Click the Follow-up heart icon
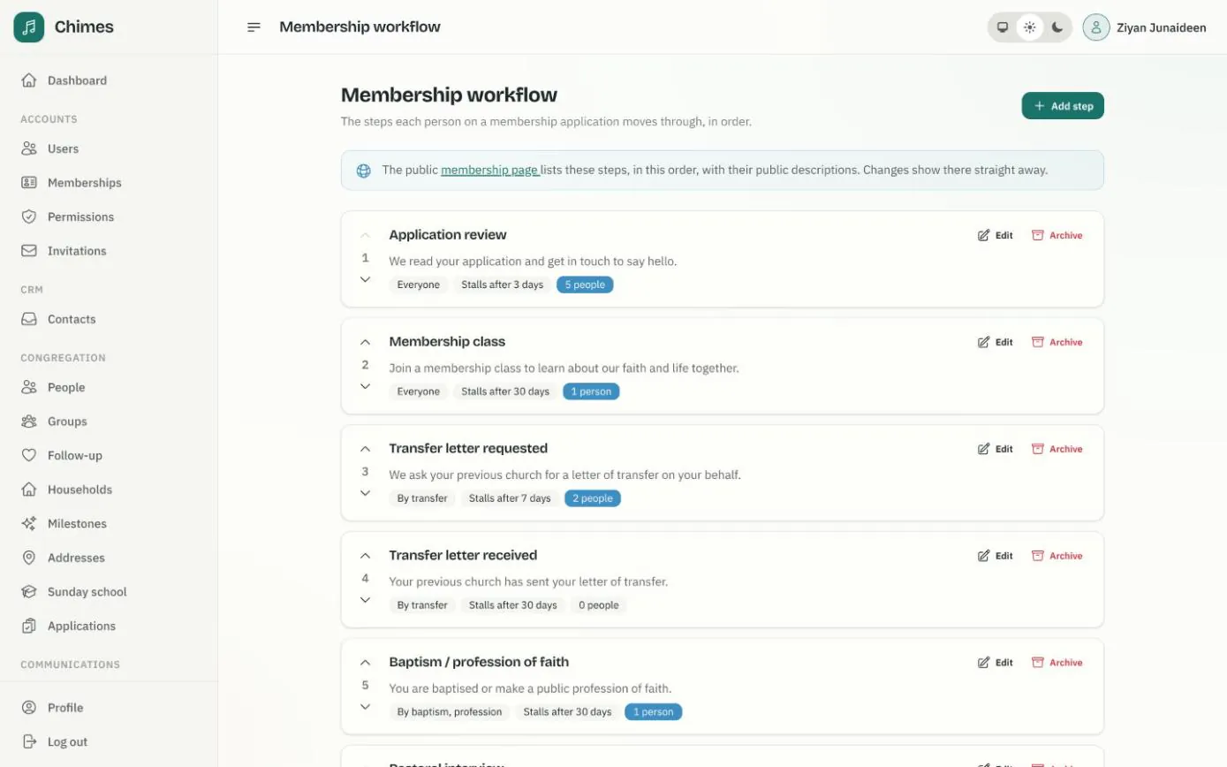The image size is (1227, 767). coord(29,455)
